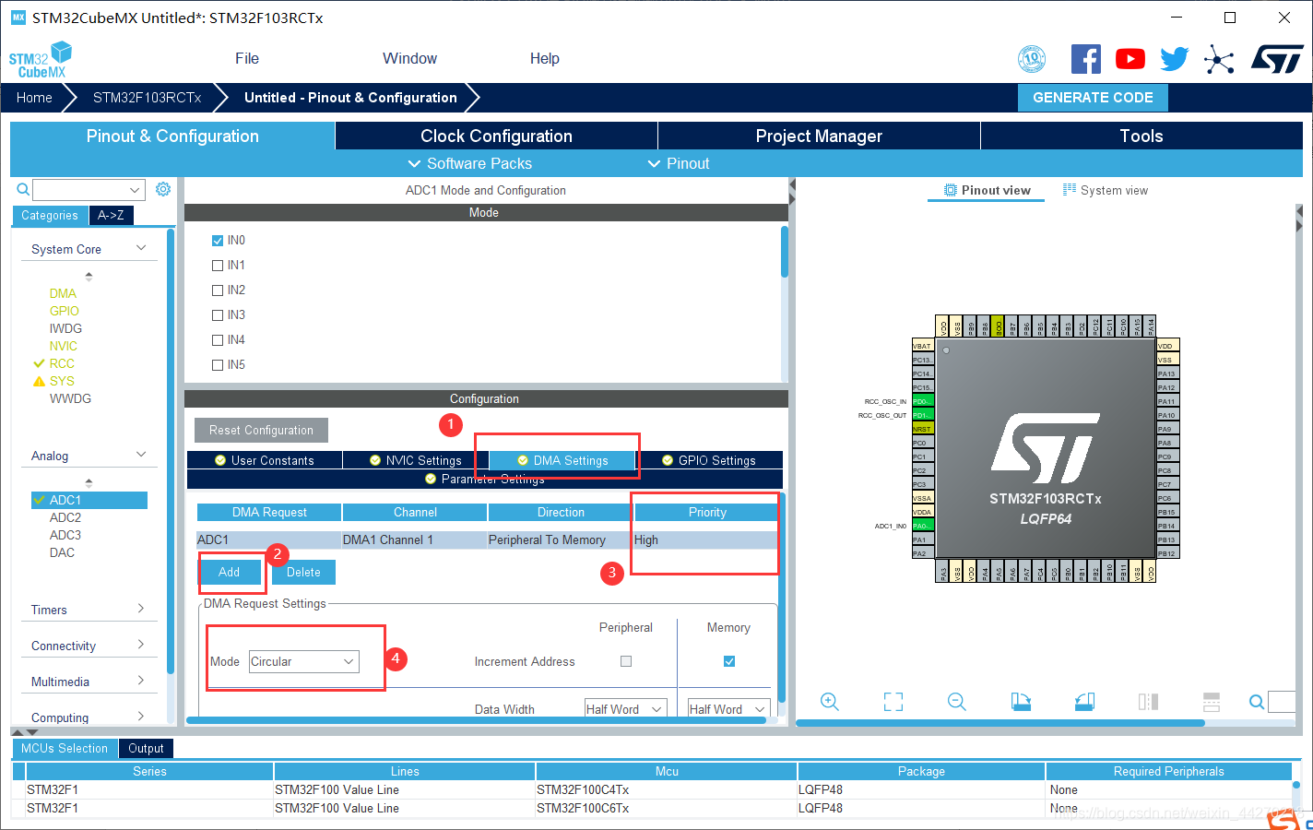Click the ST logo icon

tap(1277, 59)
